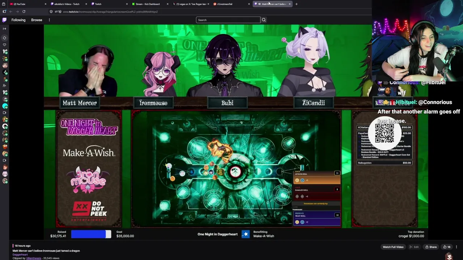Click Watch Full Video button
This screenshot has height=260, width=463.
(x=393, y=247)
